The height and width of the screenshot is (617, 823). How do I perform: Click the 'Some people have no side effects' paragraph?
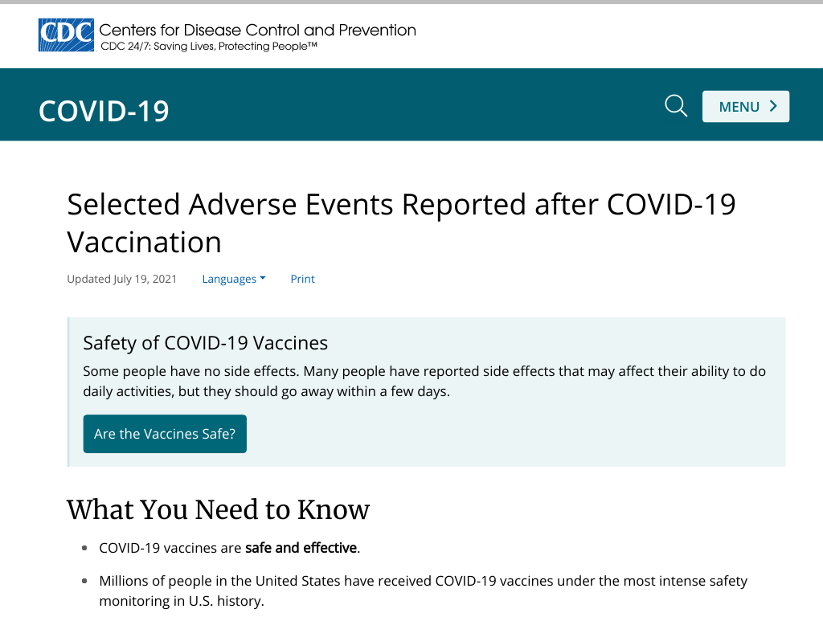click(x=424, y=382)
